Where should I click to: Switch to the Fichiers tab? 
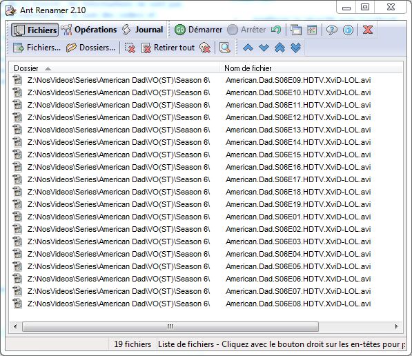pyautogui.click(x=35, y=30)
